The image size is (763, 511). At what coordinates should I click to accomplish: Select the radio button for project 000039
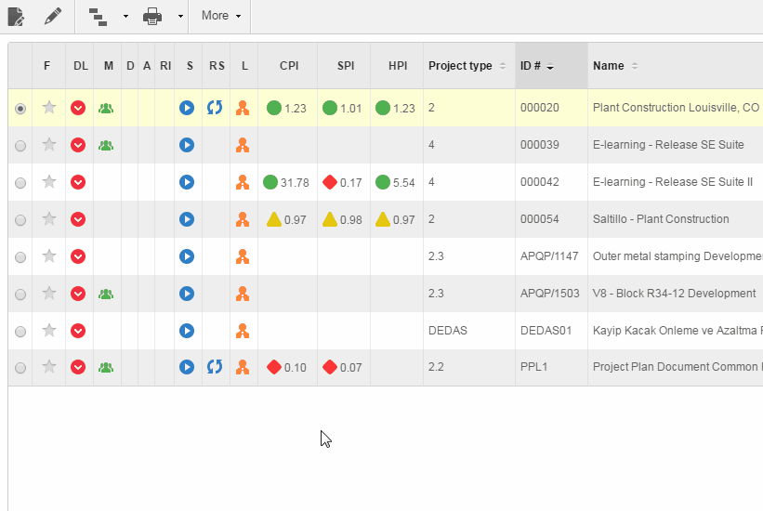(20, 145)
